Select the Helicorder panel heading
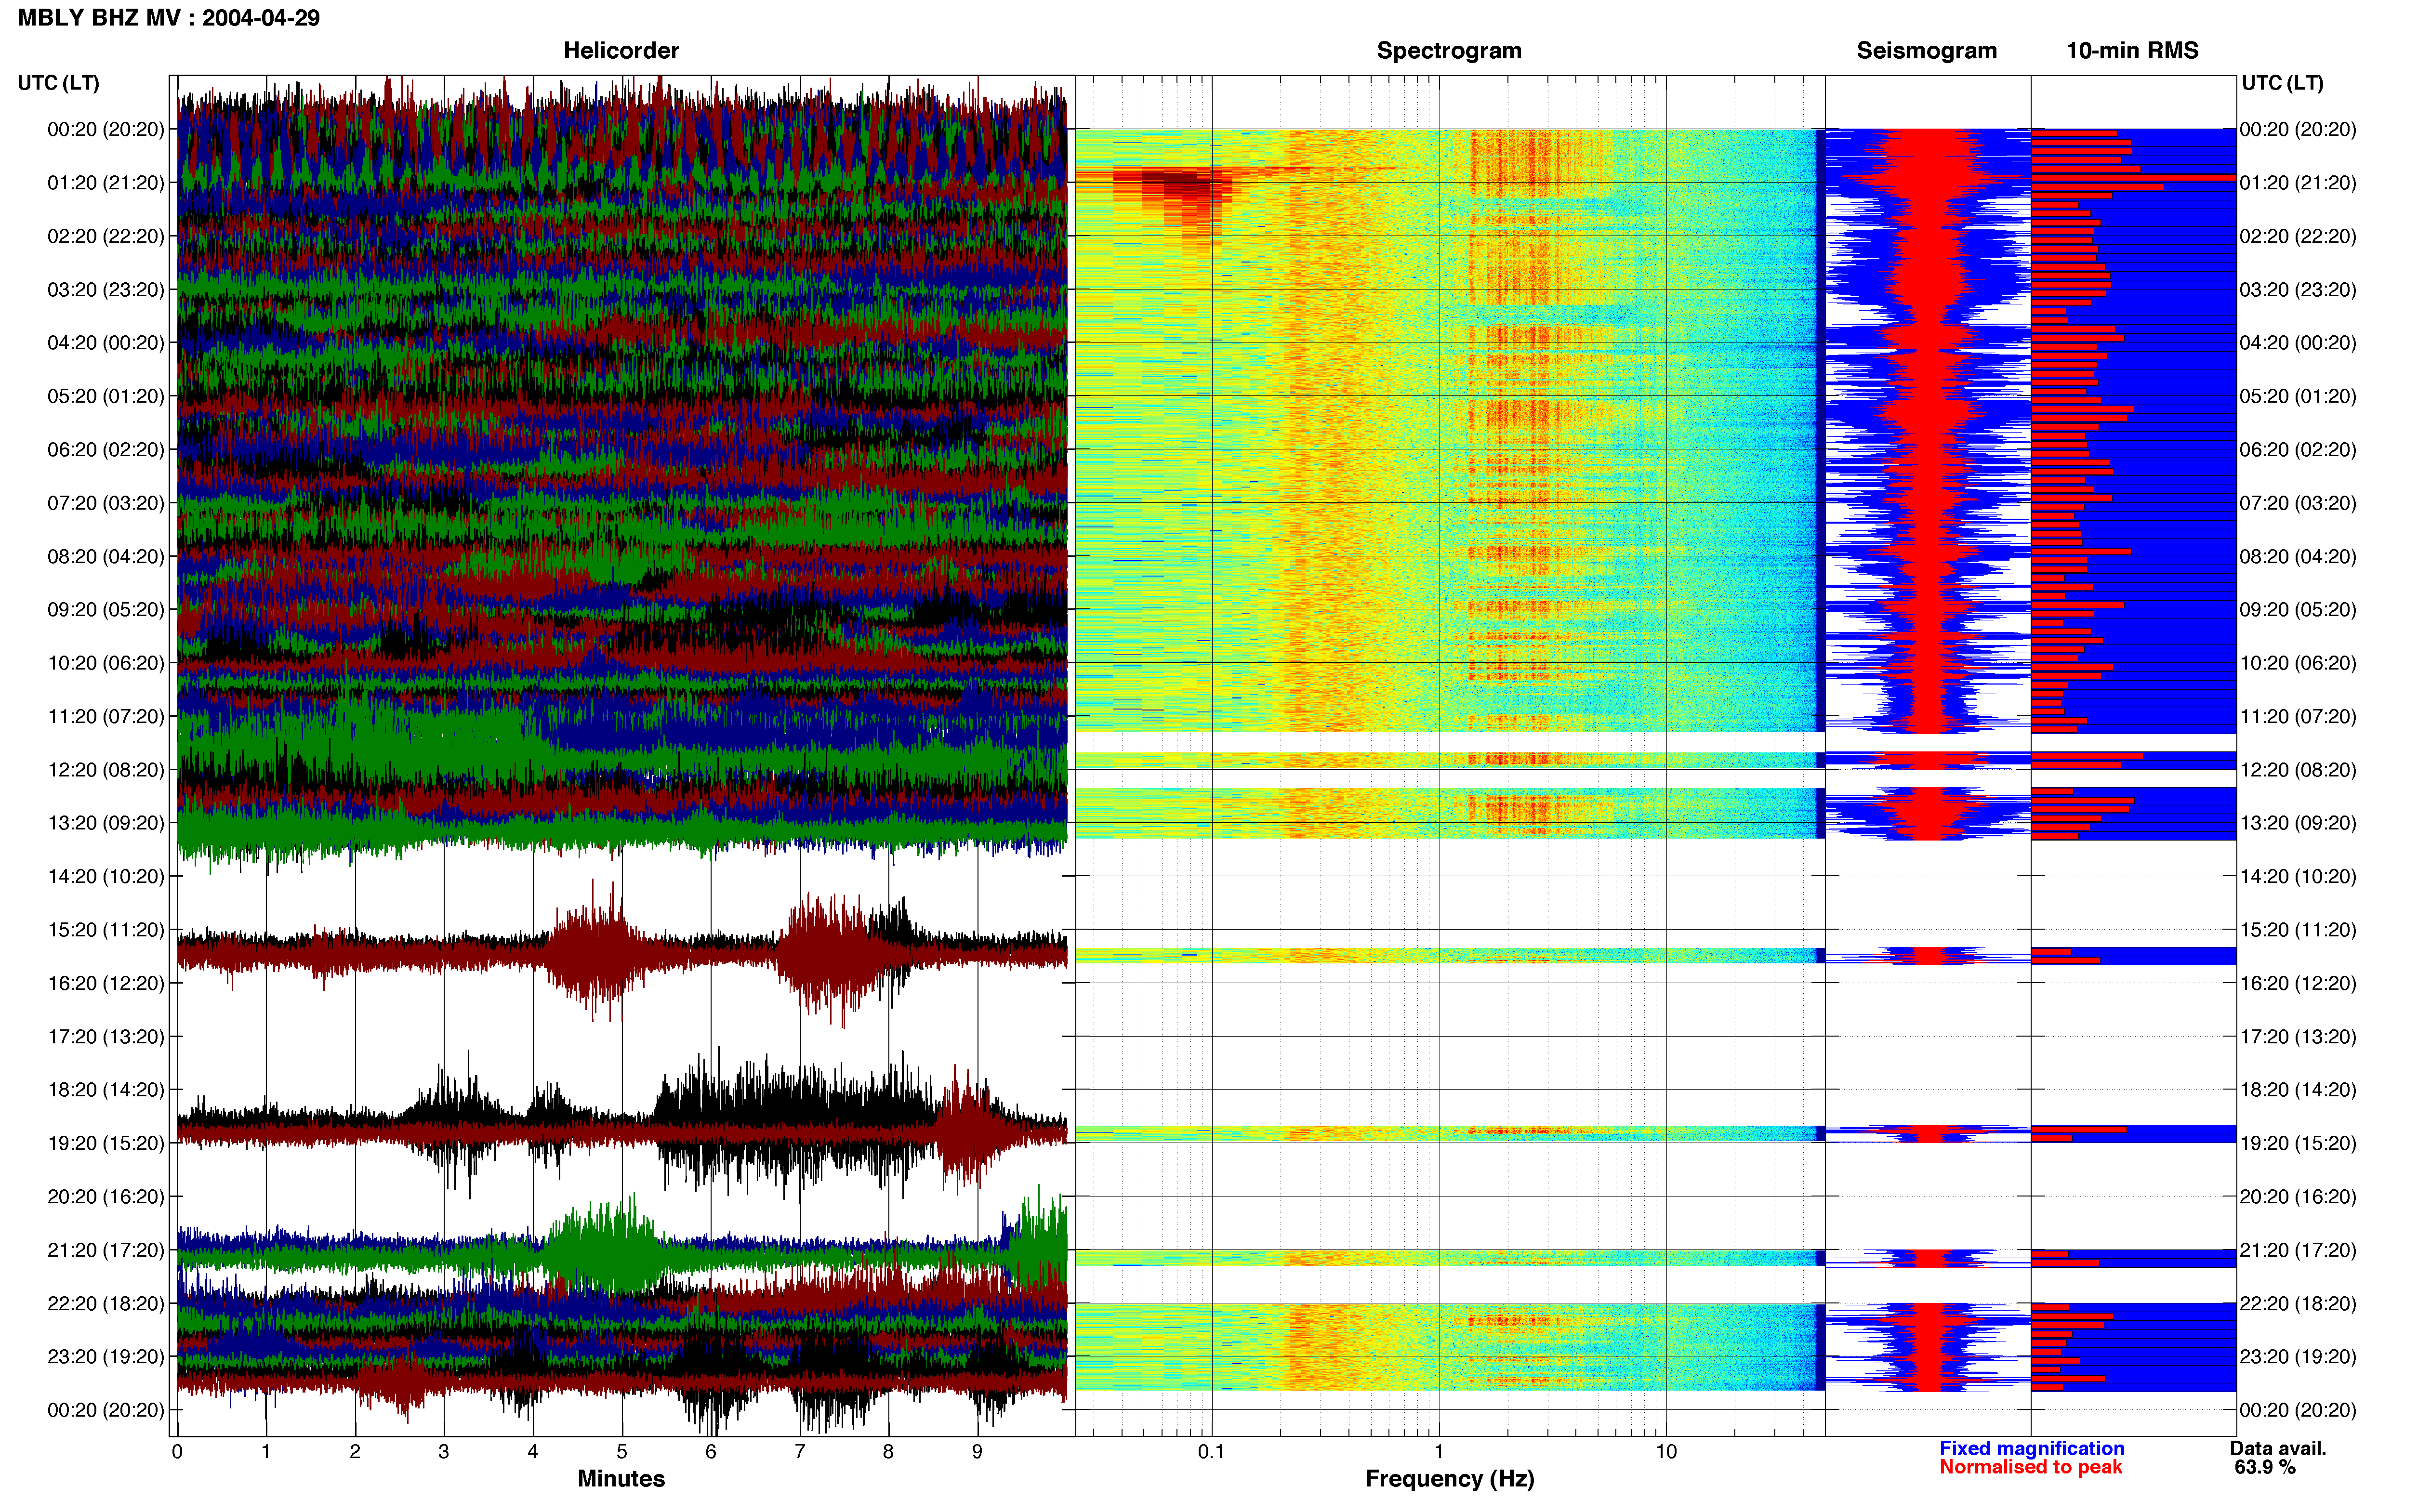Image resolution: width=2418 pixels, height=1512 pixels. coord(621,50)
